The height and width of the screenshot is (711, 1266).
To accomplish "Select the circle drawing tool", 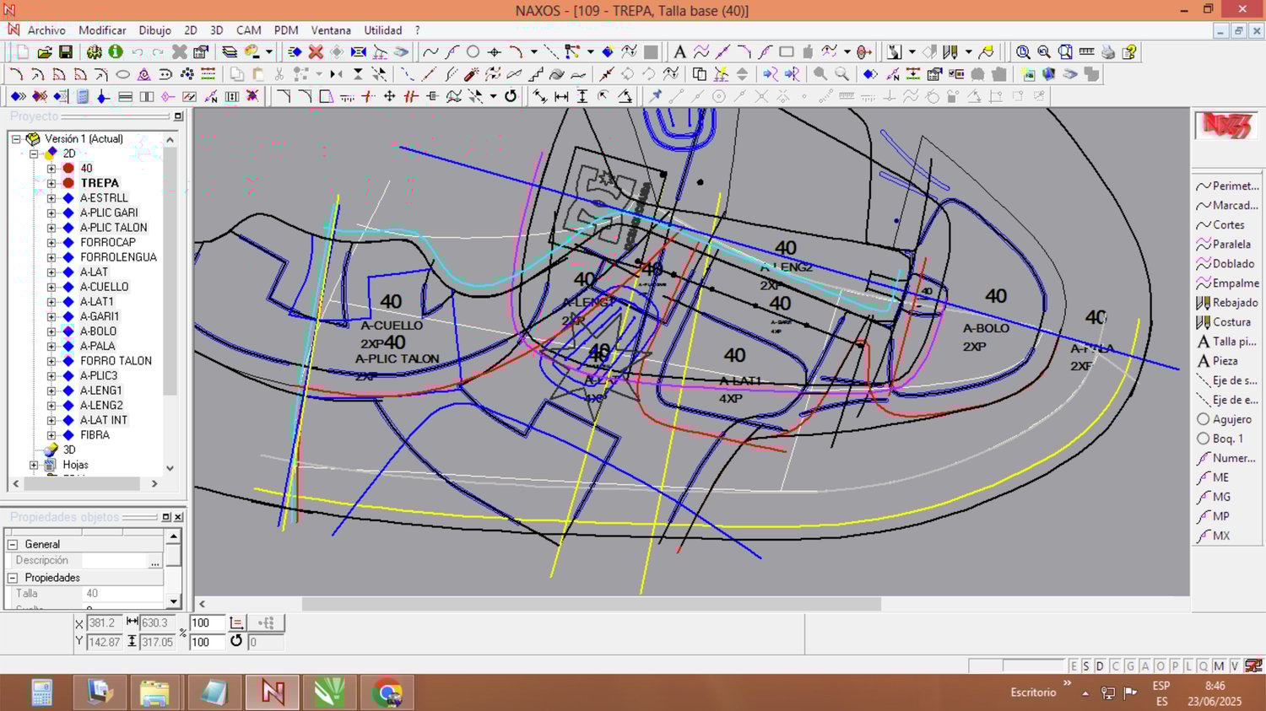I will (x=473, y=52).
